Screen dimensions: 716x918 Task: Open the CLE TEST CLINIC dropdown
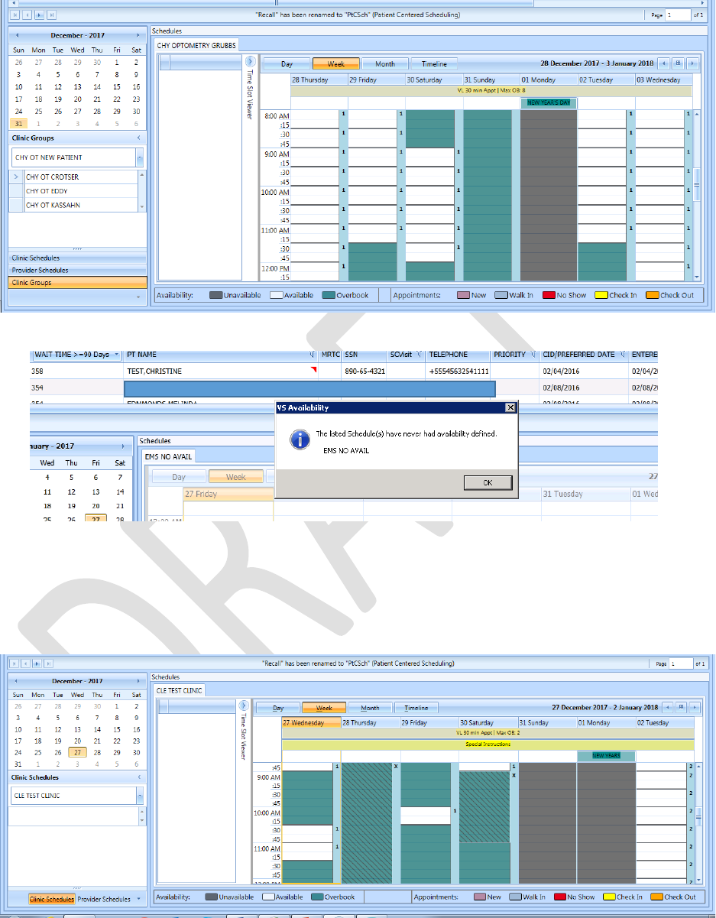point(139,796)
